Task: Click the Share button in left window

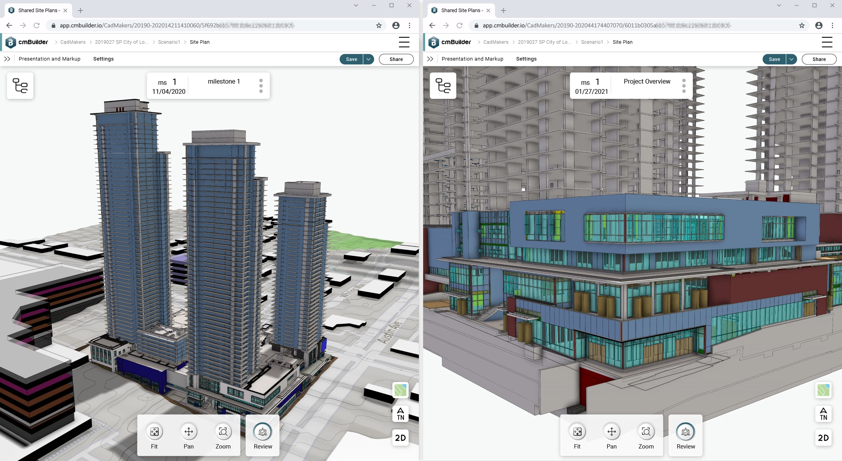Action: click(x=396, y=59)
